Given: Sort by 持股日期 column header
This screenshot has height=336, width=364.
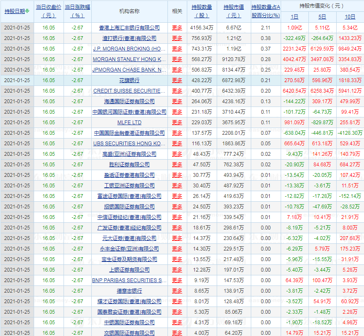Looking at the screenshot, I should (x=15, y=11).
